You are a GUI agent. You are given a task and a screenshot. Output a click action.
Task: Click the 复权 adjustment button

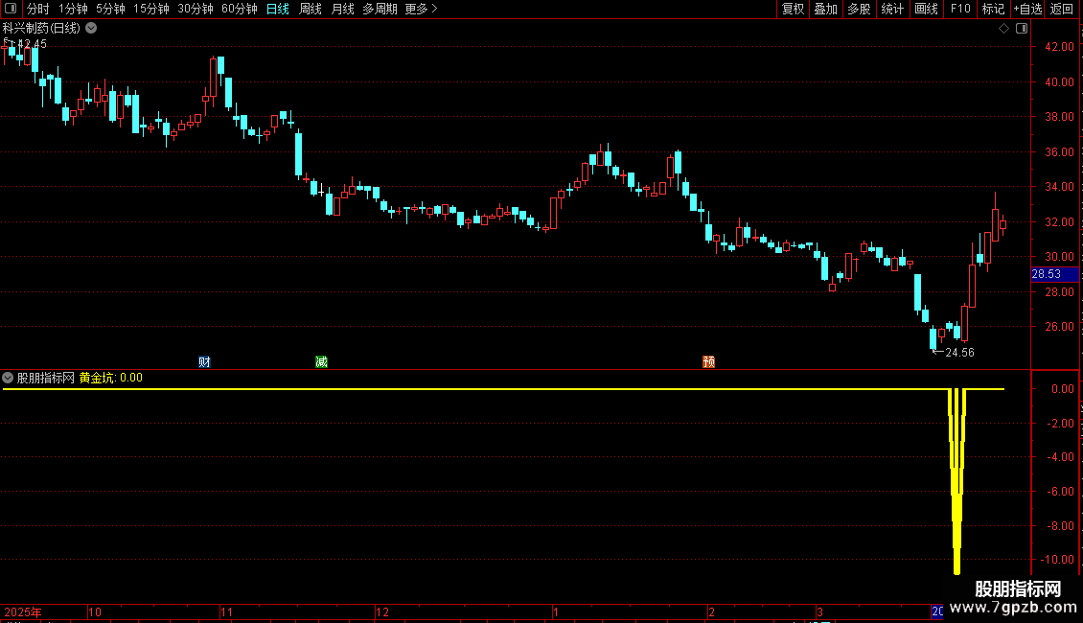point(793,9)
